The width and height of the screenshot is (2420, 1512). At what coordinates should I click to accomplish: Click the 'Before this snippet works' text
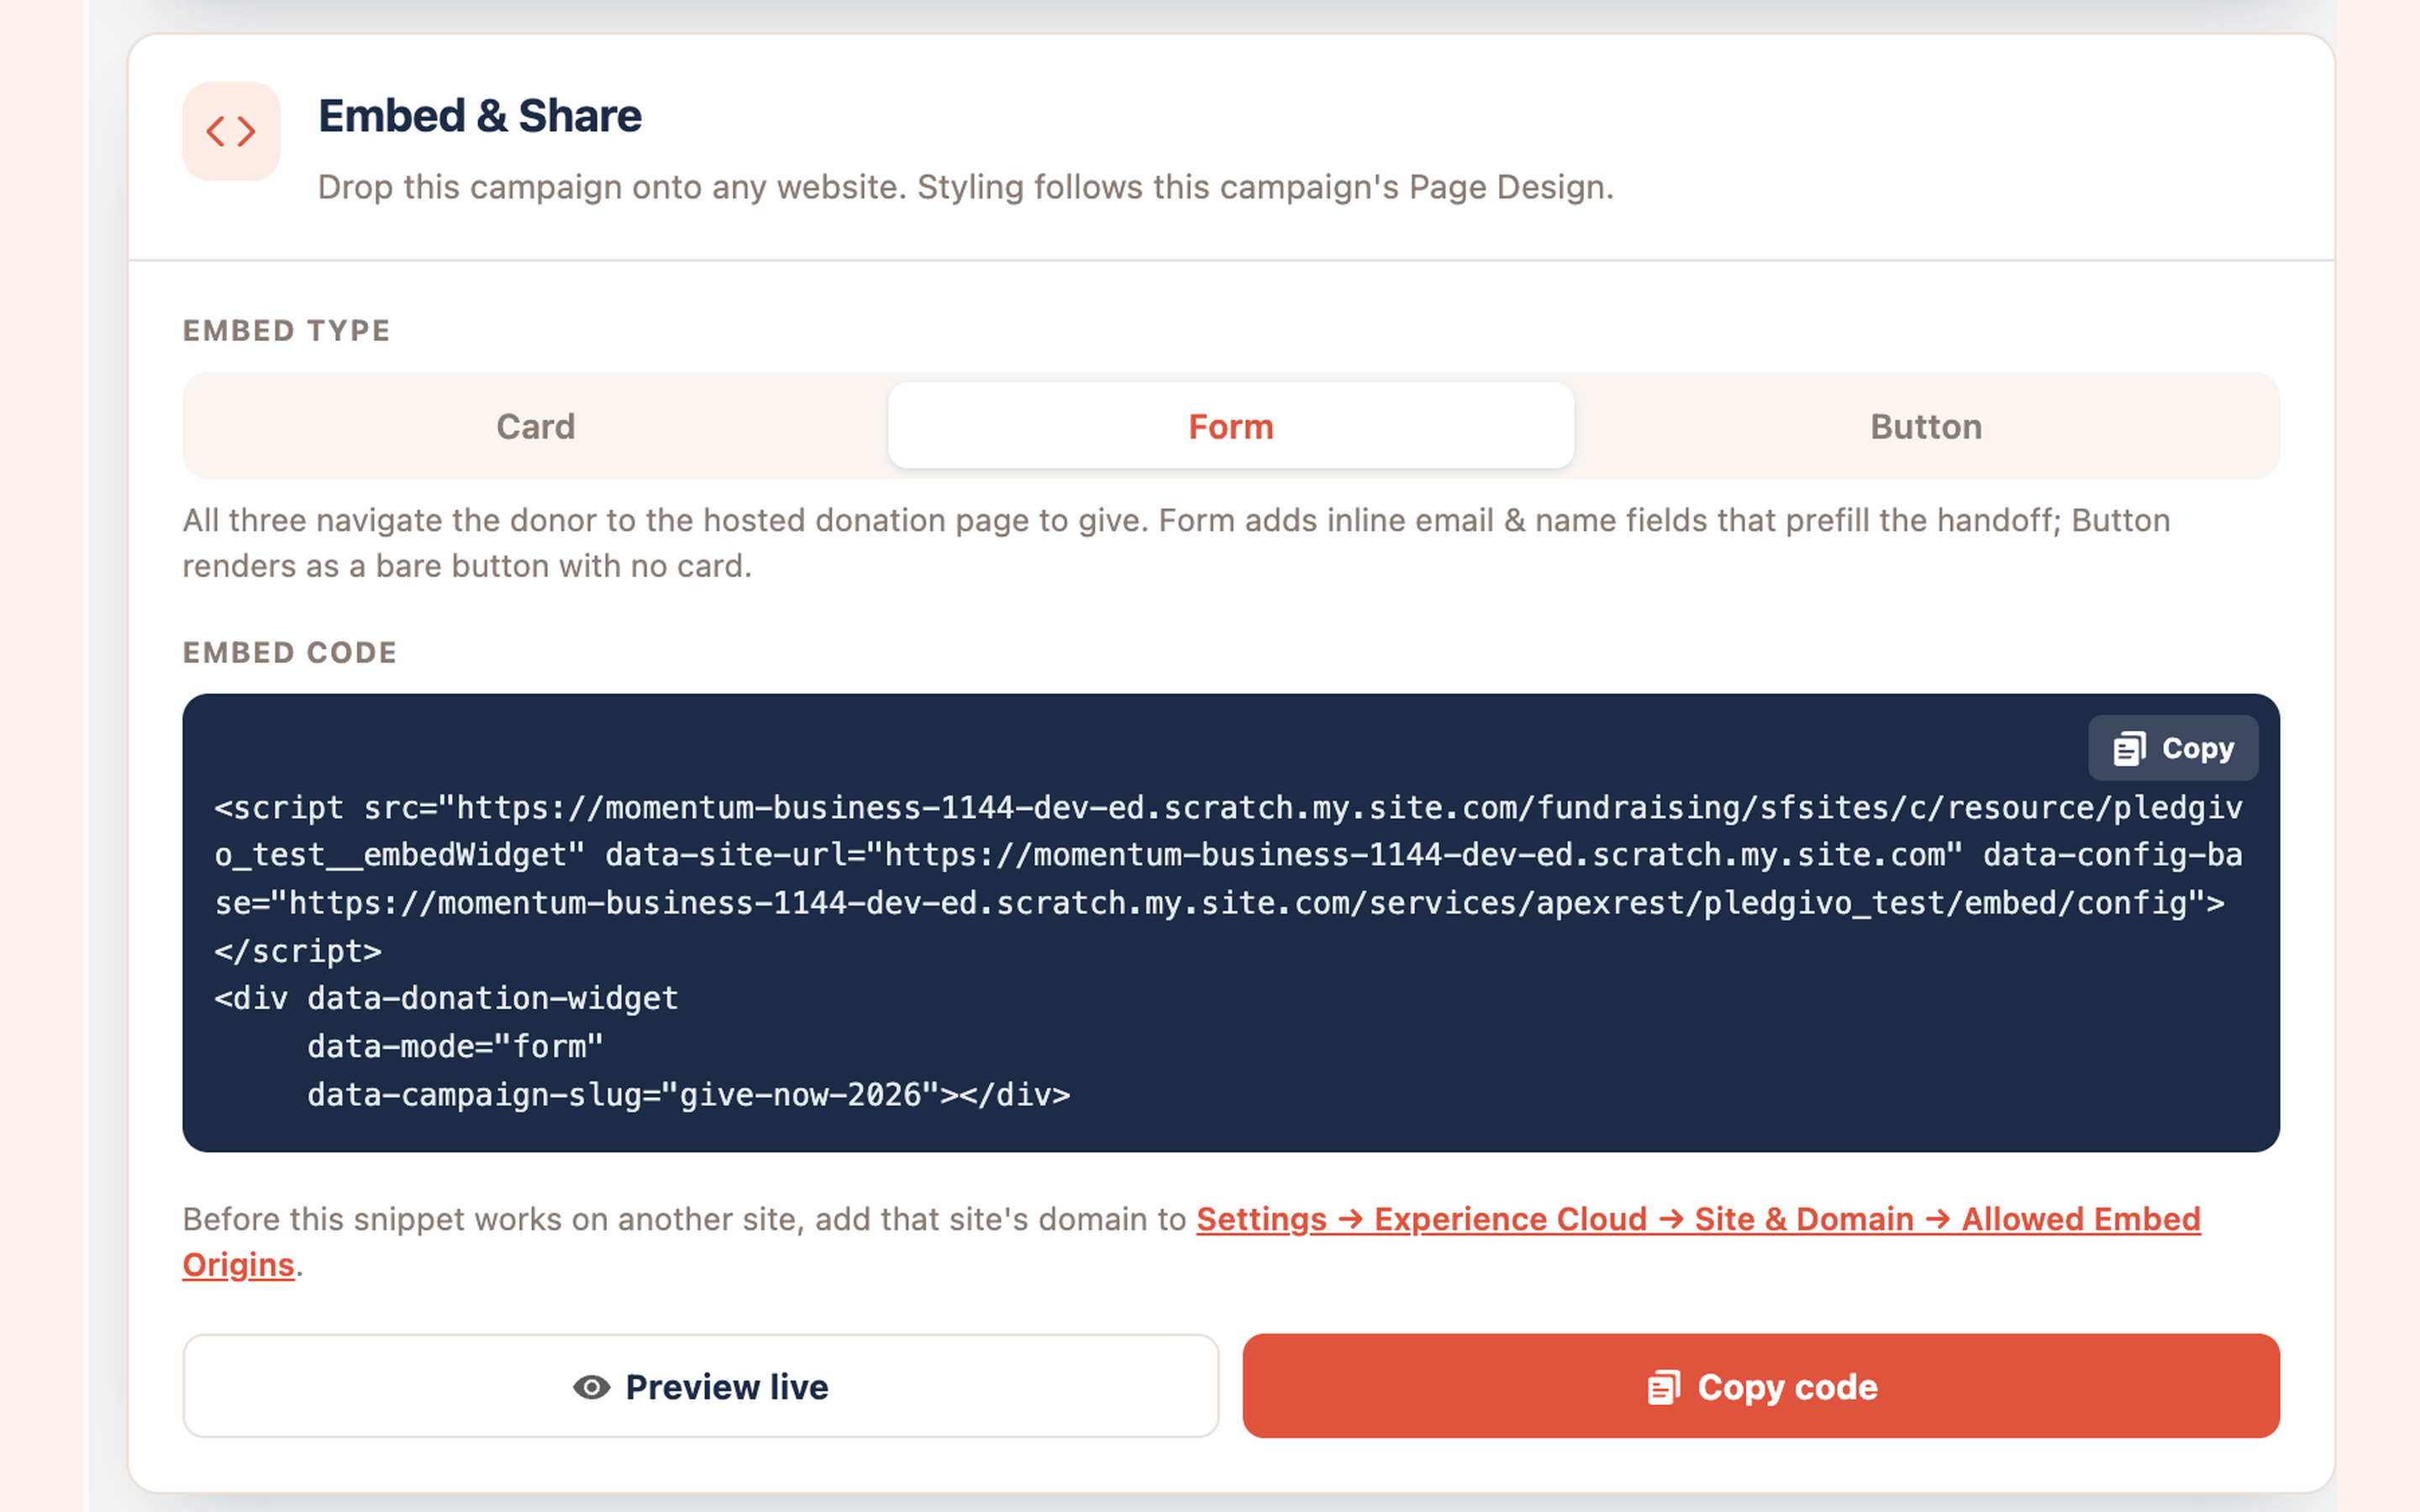(684, 1219)
